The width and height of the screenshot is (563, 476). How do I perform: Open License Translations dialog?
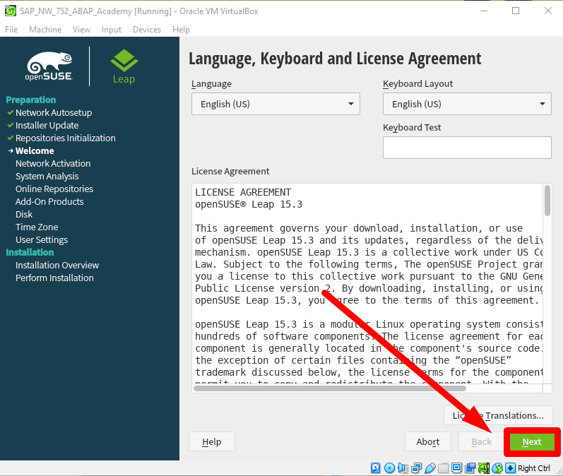[499, 415]
